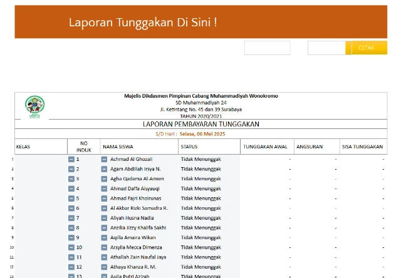Select the name Aqilla Amaira Wikan
Screen dimensions: 401x278
pos(133,238)
